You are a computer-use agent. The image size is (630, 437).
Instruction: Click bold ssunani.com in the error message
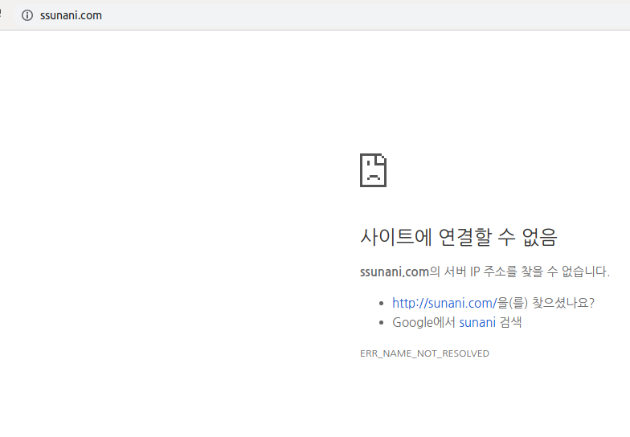coord(395,272)
